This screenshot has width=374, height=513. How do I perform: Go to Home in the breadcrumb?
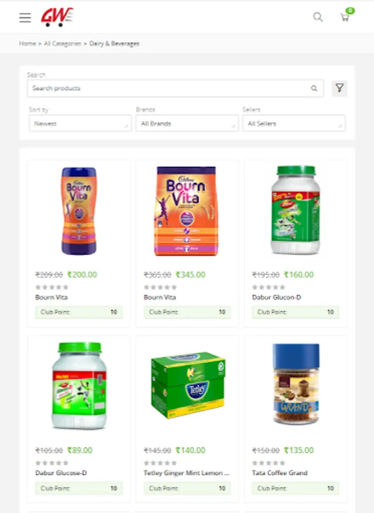coord(27,43)
